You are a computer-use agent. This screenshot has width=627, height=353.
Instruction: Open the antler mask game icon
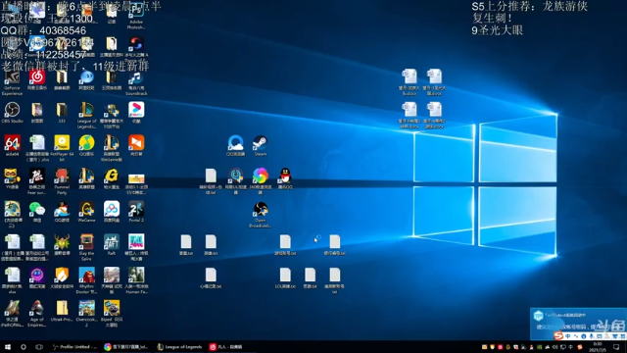[x=62, y=245]
